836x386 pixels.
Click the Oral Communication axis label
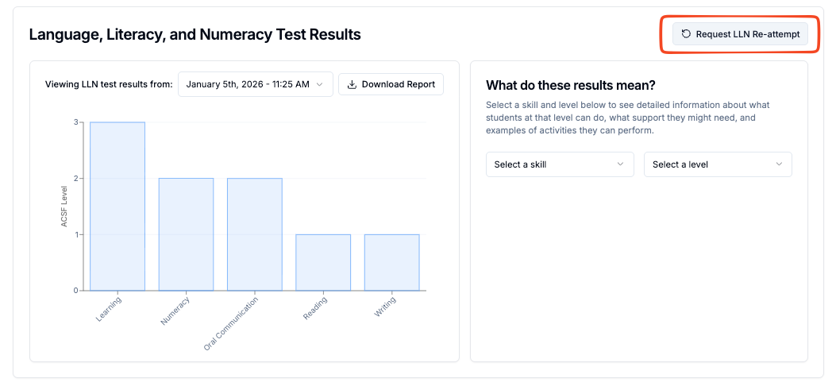[x=231, y=323]
